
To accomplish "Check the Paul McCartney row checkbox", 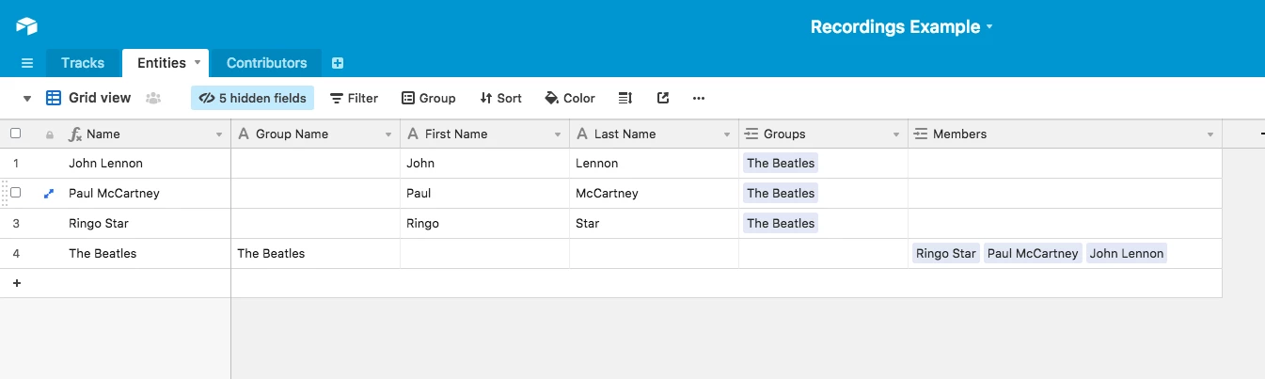I will 15,193.
